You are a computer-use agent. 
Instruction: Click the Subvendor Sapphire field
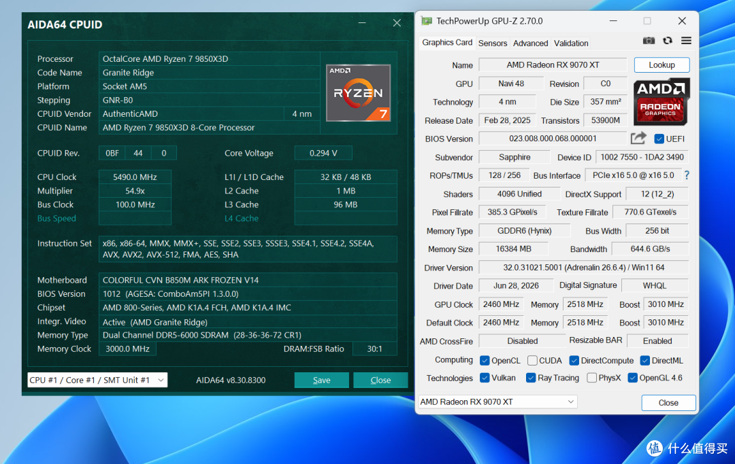click(x=514, y=157)
